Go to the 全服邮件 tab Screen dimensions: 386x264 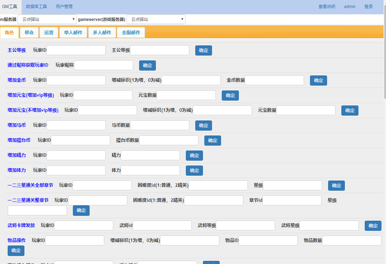click(x=131, y=32)
